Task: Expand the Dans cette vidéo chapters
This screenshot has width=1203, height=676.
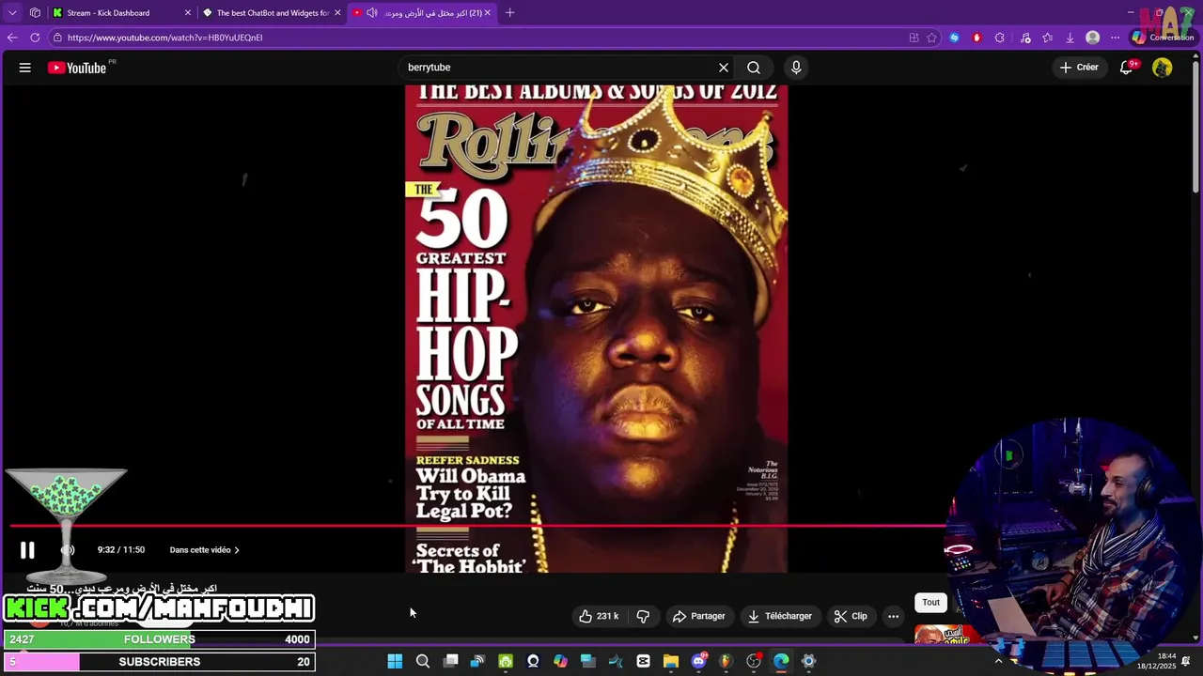Action: coord(204,550)
